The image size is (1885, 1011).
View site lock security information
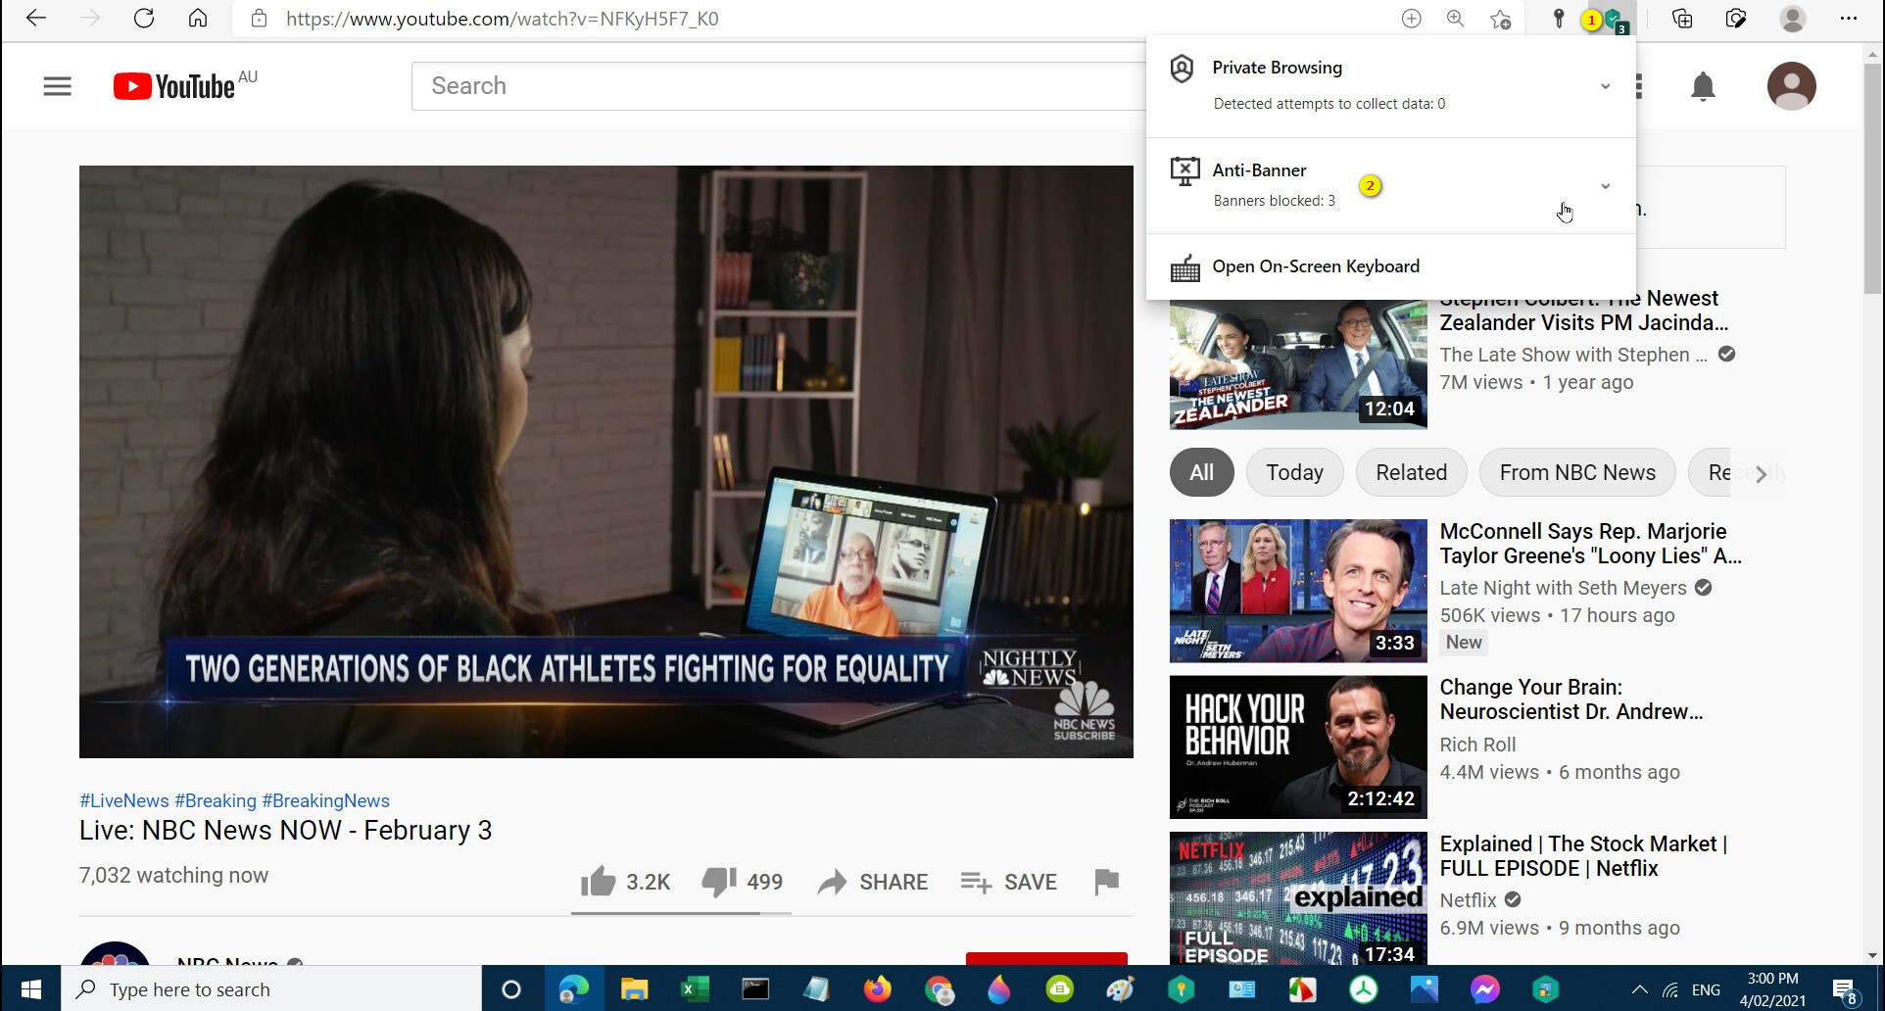click(x=259, y=19)
